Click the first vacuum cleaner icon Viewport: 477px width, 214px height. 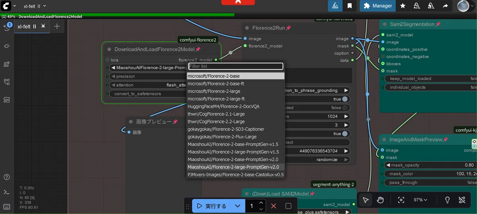pyautogui.click(x=417, y=6)
